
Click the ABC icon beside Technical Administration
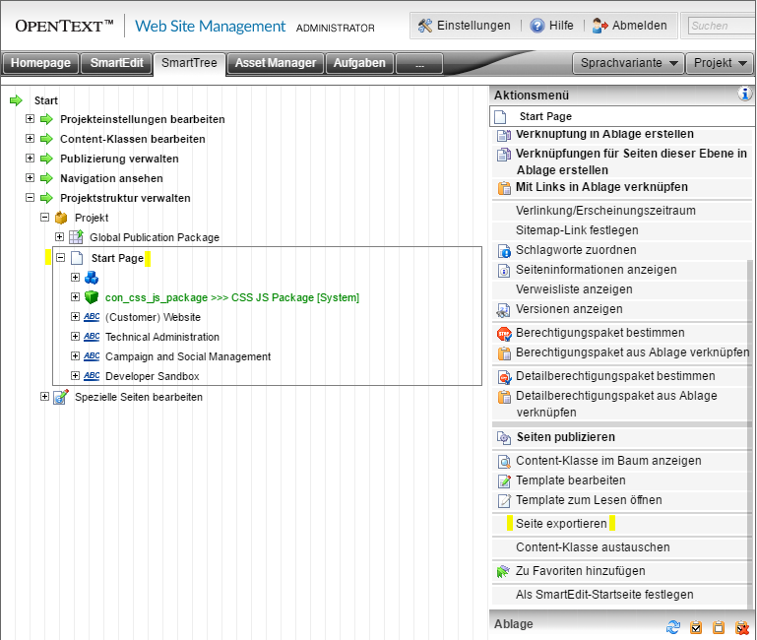(x=92, y=337)
